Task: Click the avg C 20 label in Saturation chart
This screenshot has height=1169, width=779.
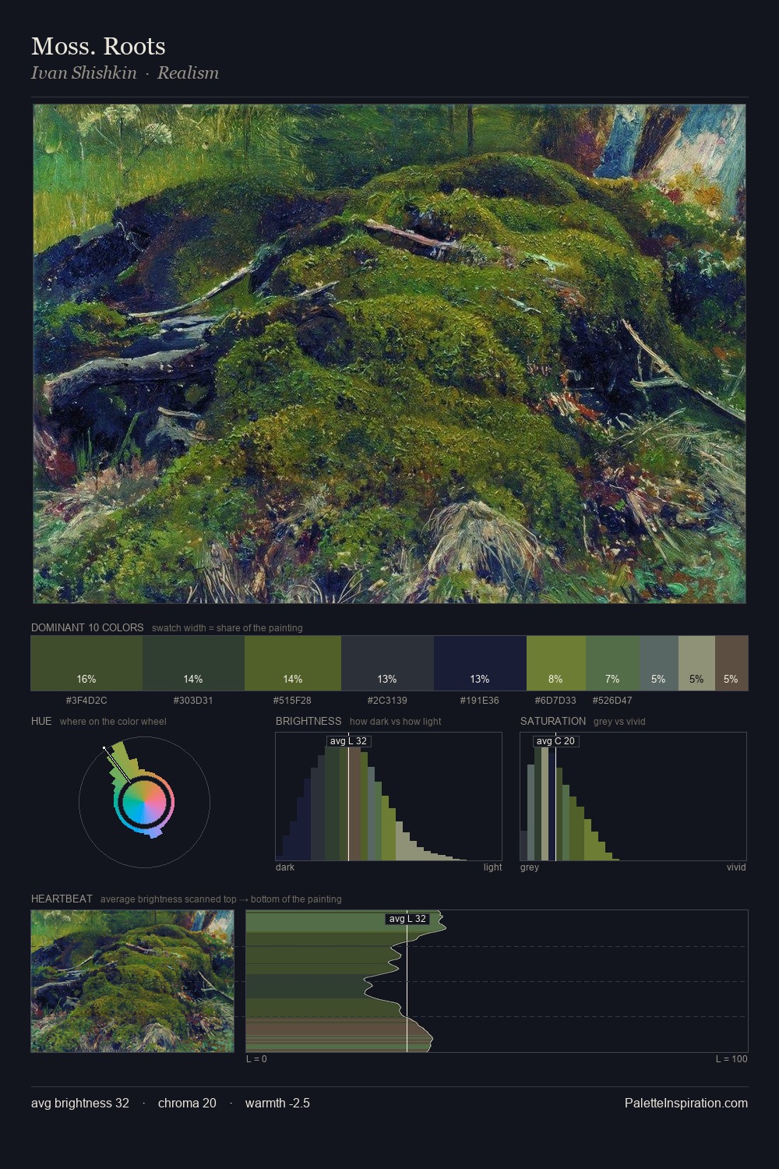Action: tap(555, 741)
